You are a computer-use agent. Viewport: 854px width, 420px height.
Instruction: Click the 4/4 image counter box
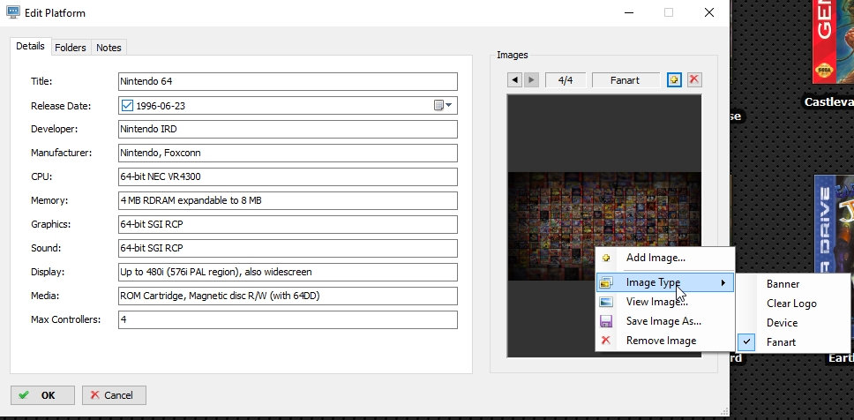pyautogui.click(x=566, y=80)
